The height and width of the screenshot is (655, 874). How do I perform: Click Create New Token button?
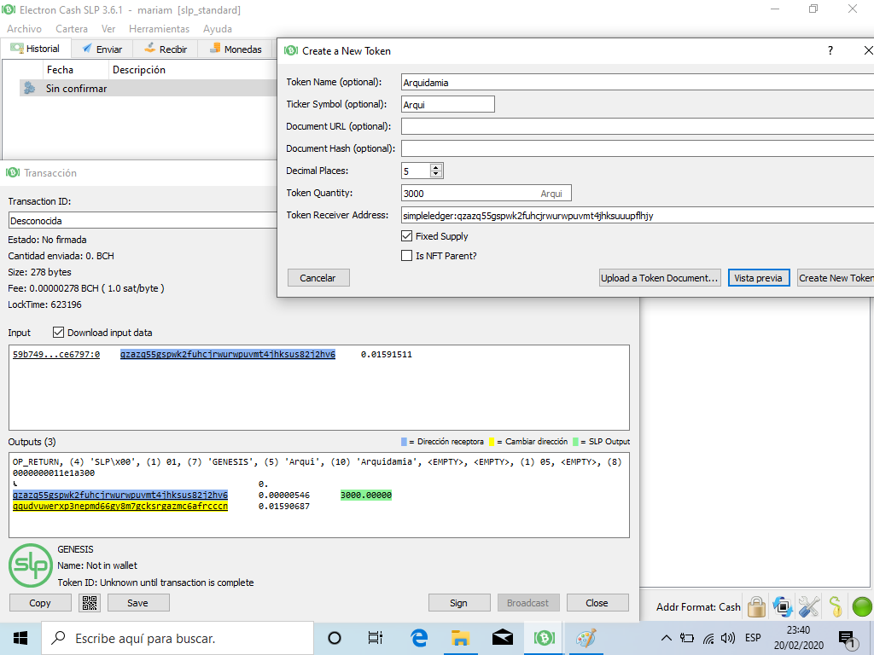836,278
